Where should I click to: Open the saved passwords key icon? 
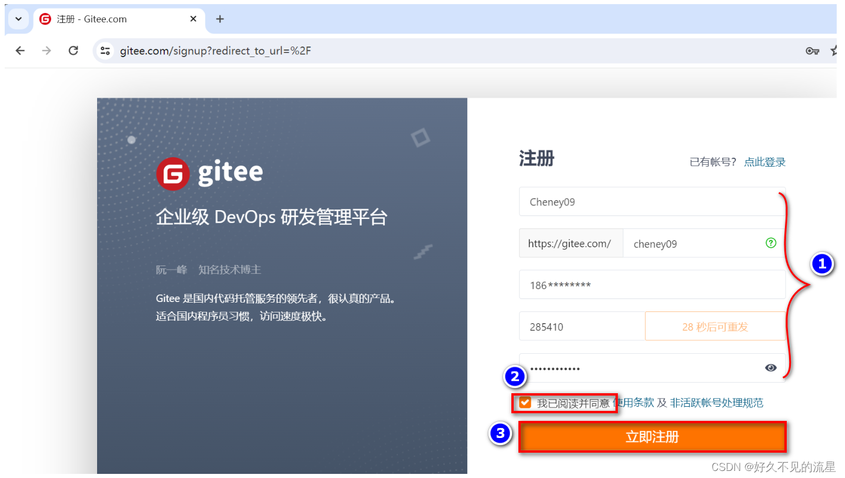[812, 51]
